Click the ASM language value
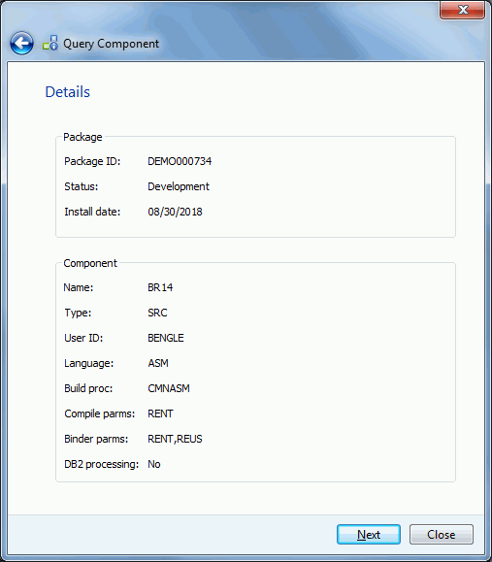This screenshot has height=562, width=492. pos(158,363)
